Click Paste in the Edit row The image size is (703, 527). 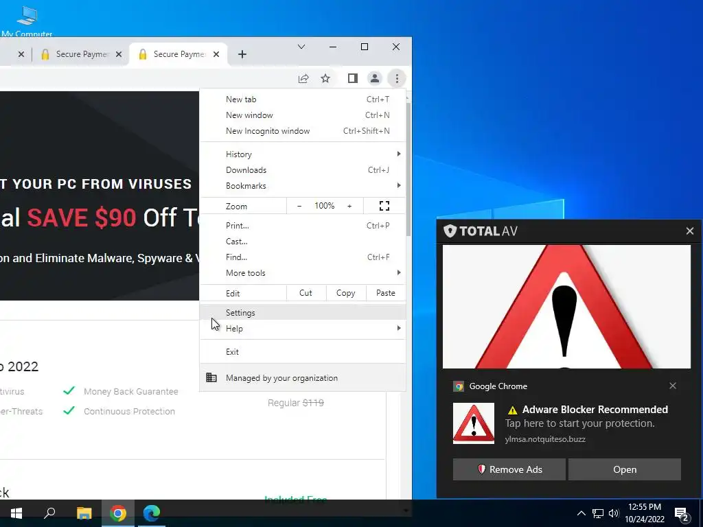(386, 293)
